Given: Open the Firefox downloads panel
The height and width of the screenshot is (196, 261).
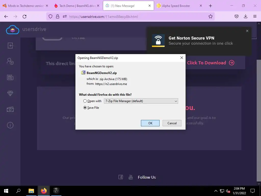Looking at the screenshot, I should [245, 16].
